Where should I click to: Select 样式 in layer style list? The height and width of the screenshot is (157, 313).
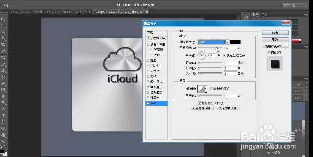156,32
